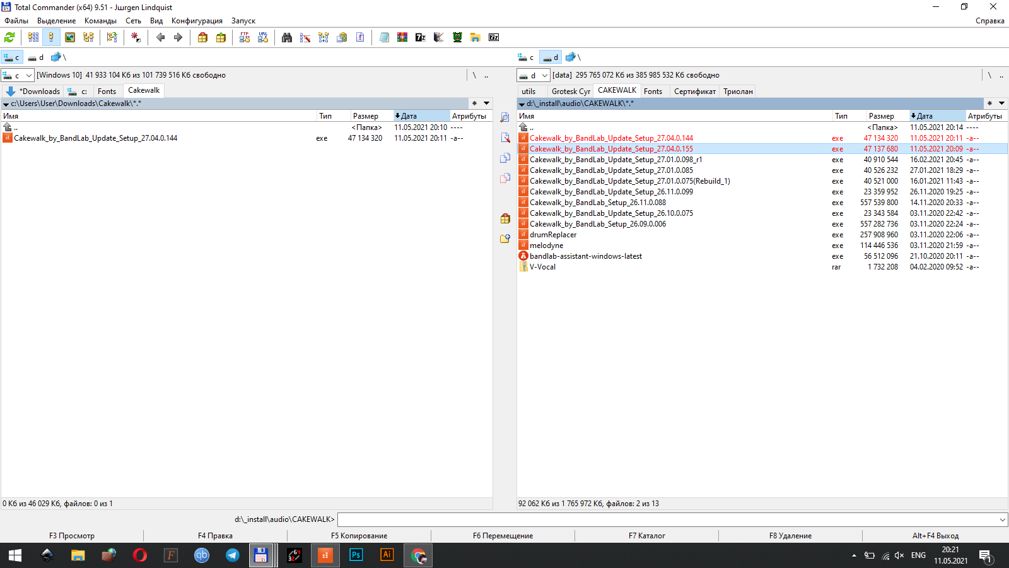
Task: Click F8 Удаление button
Action: click(x=790, y=536)
